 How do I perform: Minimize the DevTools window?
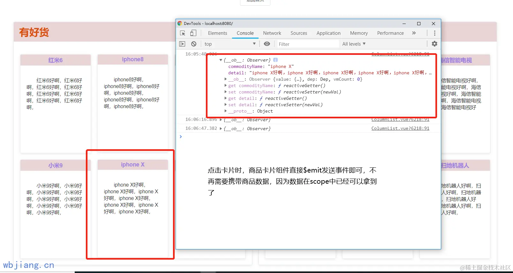point(404,23)
